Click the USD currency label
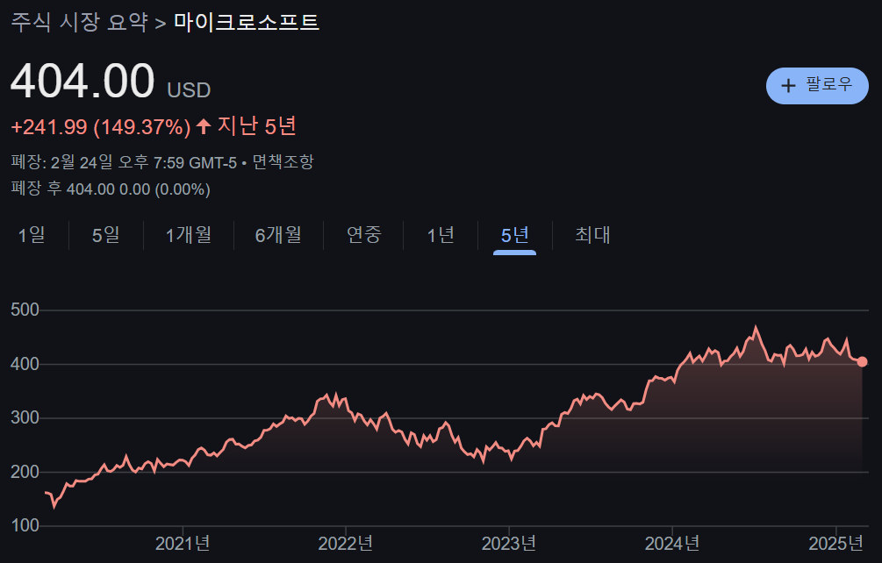 (x=189, y=90)
